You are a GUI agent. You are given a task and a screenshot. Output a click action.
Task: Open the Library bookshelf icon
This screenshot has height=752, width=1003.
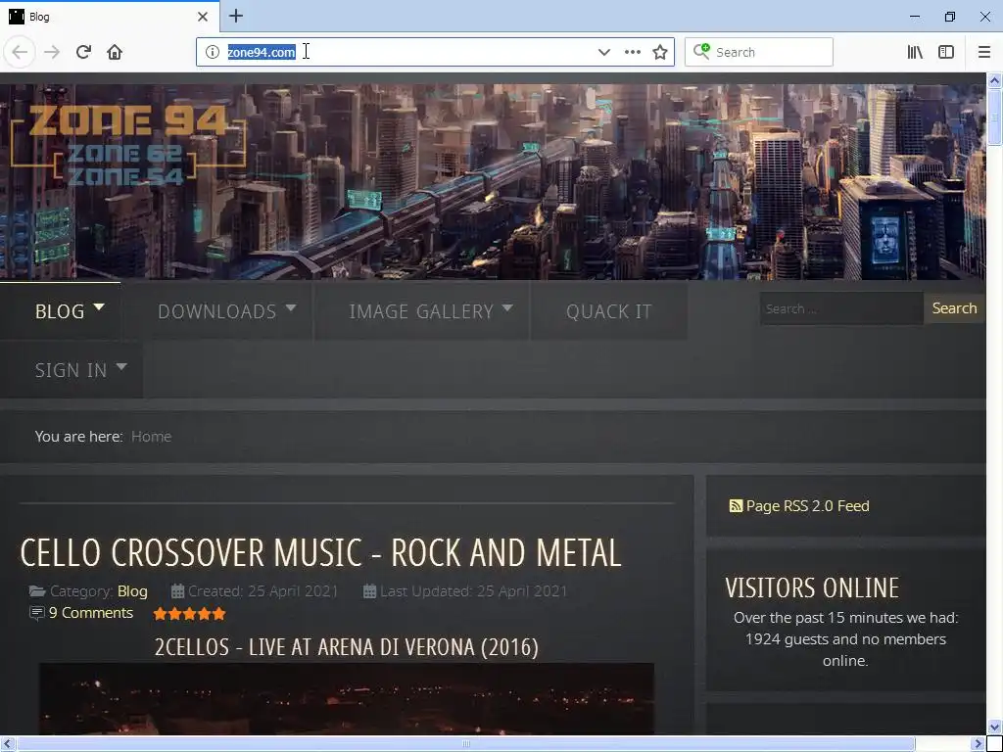tap(915, 52)
